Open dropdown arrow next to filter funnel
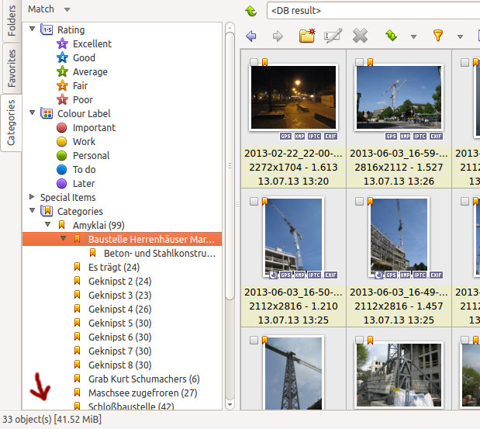This screenshot has height=429, width=480. 460,36
